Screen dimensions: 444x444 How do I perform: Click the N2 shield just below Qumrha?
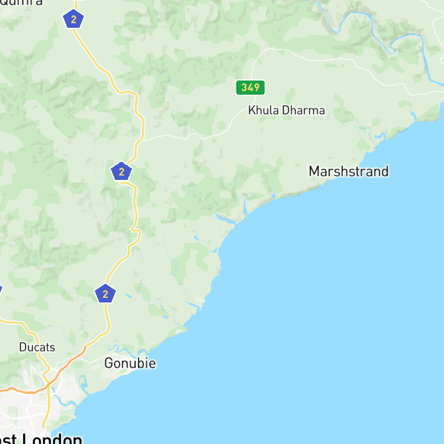[x=73, y=19]
